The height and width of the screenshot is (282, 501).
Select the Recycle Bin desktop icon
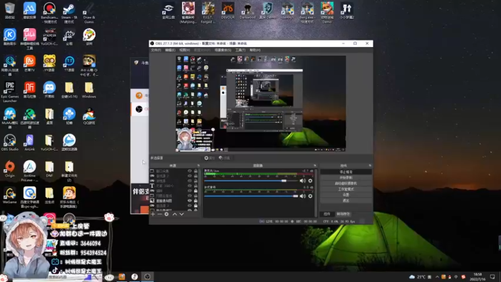[9, 11]
